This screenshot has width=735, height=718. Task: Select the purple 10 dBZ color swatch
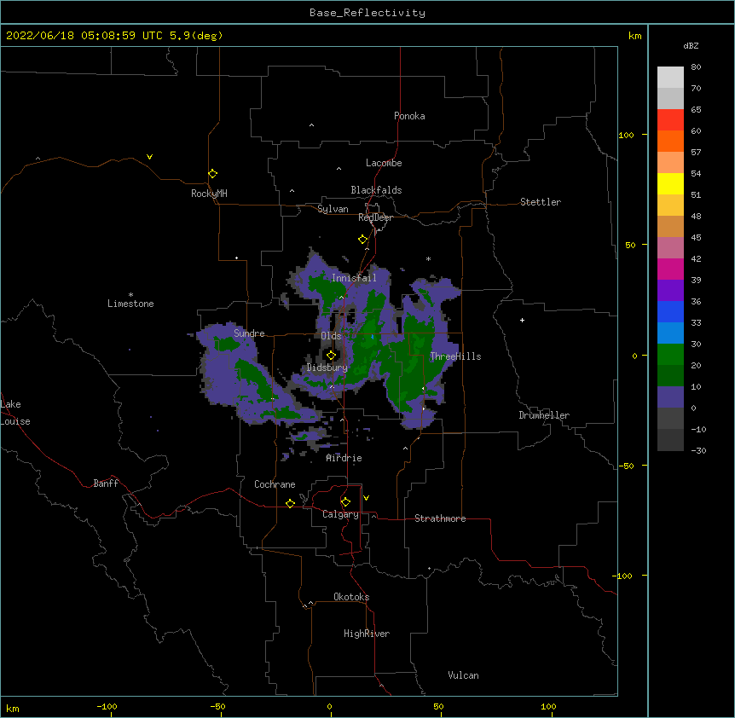tap(670, 397)
